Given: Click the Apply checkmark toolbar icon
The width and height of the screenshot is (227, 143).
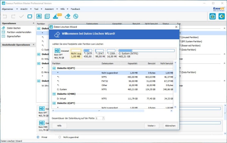Looking at the screenshot, I should coord(22,16).
